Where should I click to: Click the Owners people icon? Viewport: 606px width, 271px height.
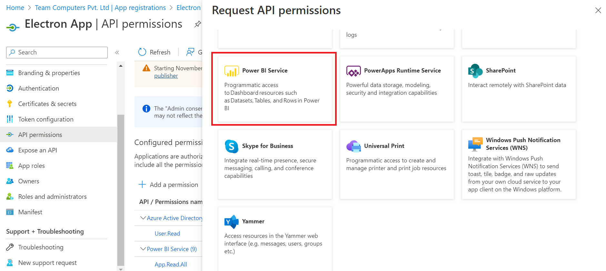[10, 181]
